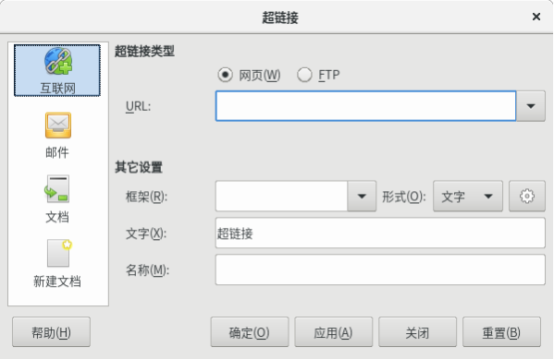Screen dimensions: 554x359
Task: Click the 关闭 close button
Action: [418, 332]
